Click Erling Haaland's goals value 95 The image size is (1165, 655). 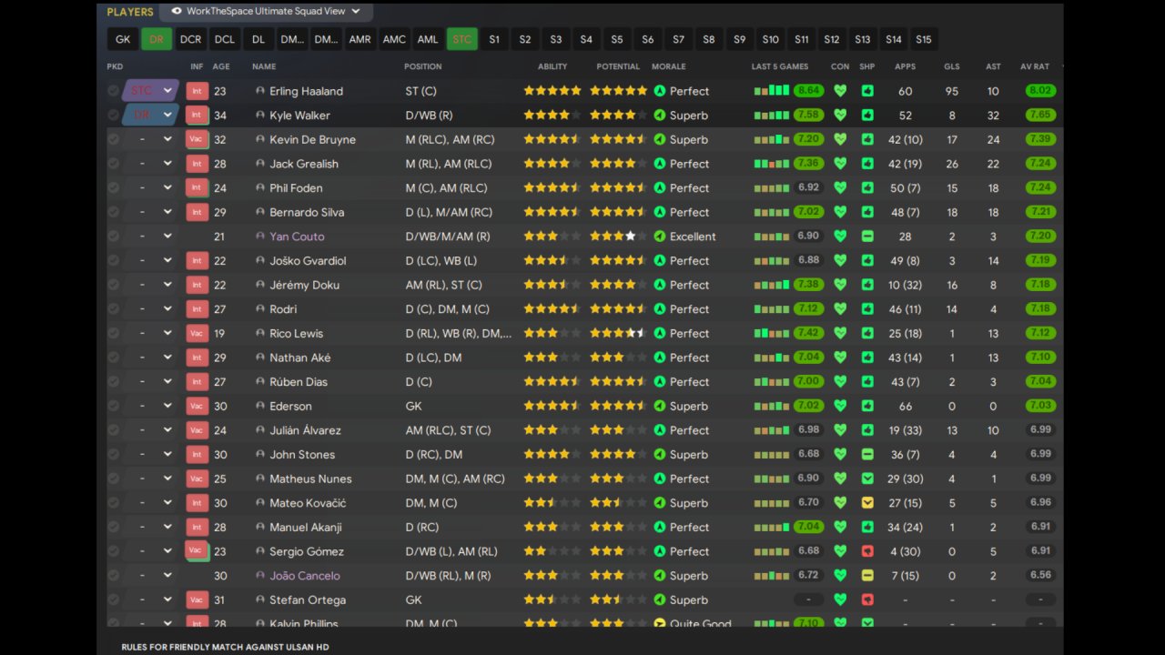point(952,91)
